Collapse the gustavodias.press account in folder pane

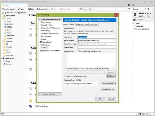pos(2,13)
